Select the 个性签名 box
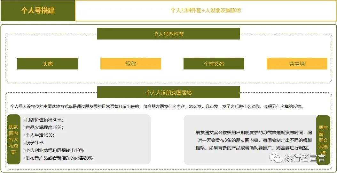The height and width of the screenshot is (173, 337). (x=214, y=64)
